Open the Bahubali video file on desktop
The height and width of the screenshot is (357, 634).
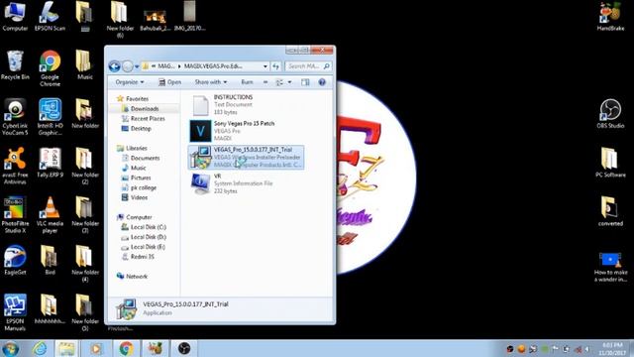(155, 20)
